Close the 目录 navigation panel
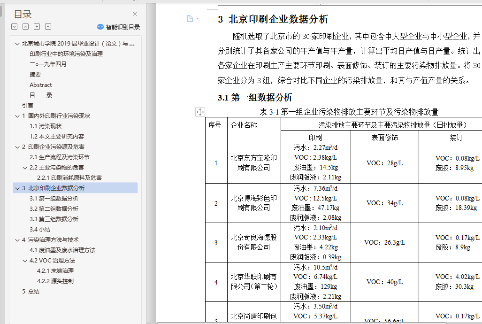This screenshot has width=482, height=324. pyautogui.click(x=135, y=14)
